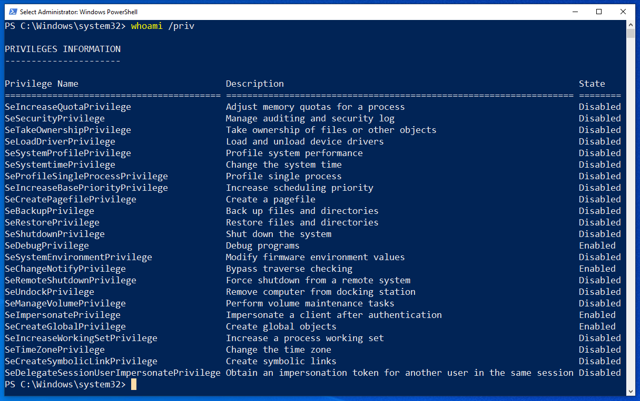The height and width of the screenshot is (401, 640).
Task: Click Enabled state for SeChangeNotifyPrivilege
Action: [x=597, y=269]
